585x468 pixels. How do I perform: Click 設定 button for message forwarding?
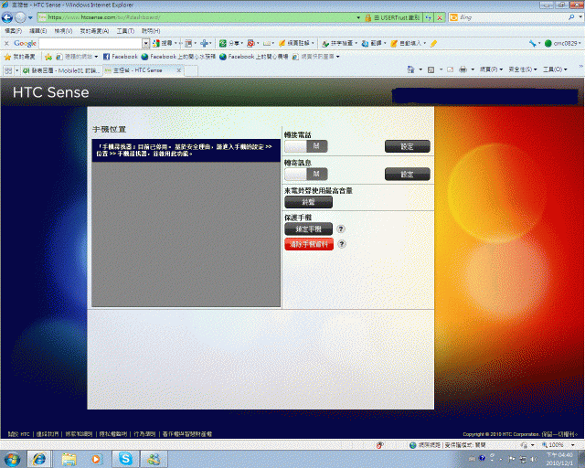point(408,175)
